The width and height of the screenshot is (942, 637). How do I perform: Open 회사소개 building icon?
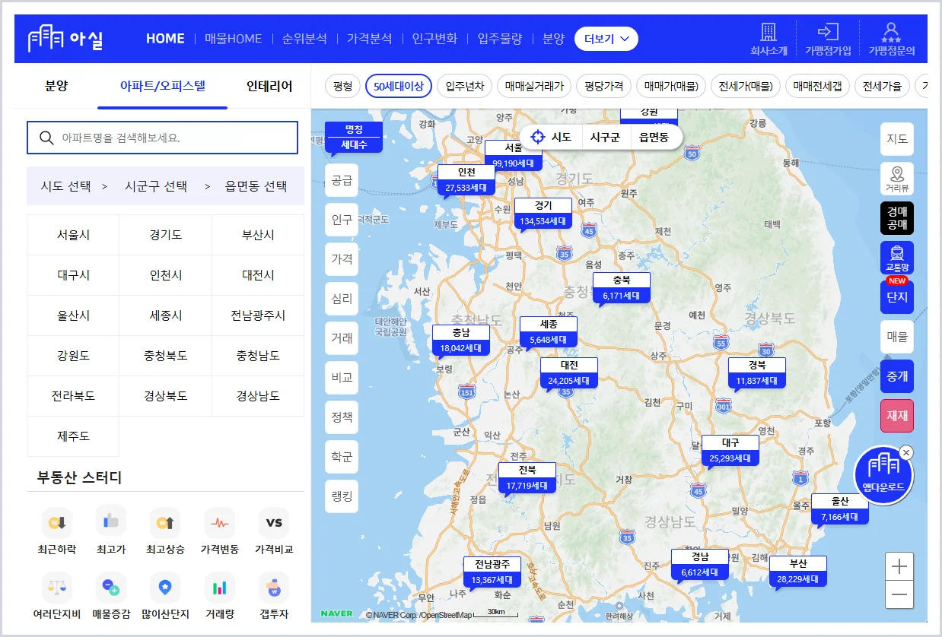tap(769, 33)
